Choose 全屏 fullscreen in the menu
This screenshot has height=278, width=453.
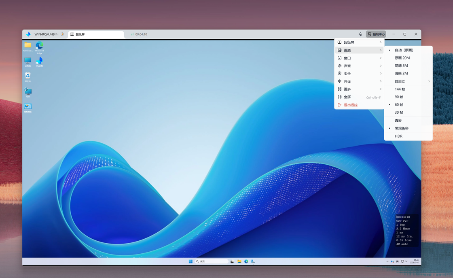(x=359, y=97)
